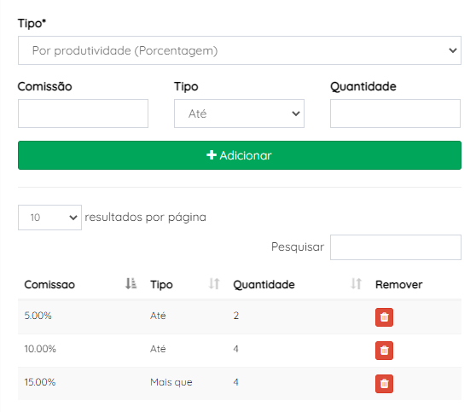Click the Remover column header

click(x=398, y=285)
